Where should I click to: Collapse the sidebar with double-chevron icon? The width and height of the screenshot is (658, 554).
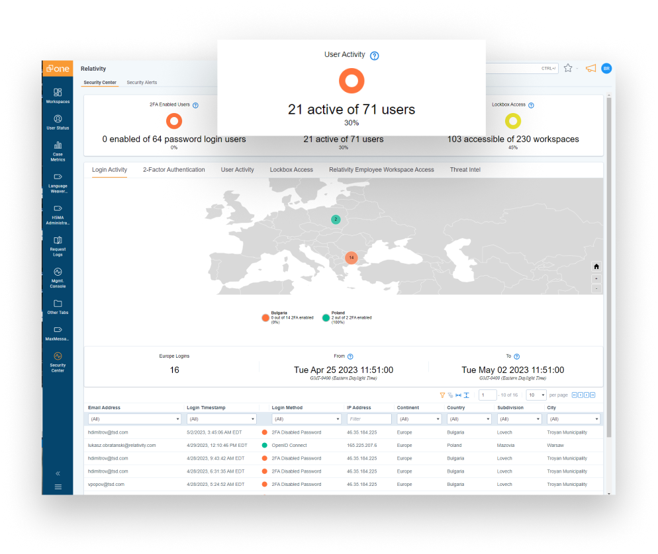tap(58, 473)
